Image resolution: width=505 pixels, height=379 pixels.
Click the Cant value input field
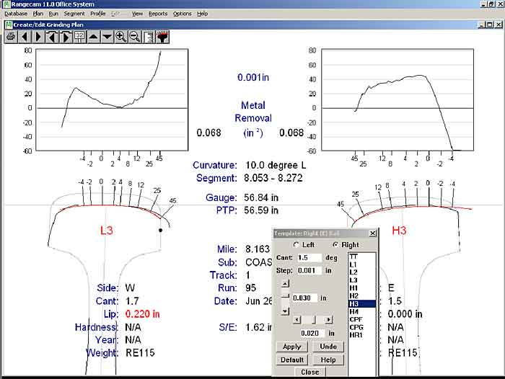309,257
